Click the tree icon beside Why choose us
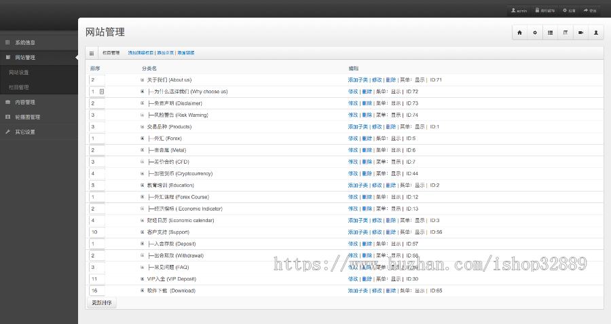Viewport: 611px width, 324px height. (x=143, y=92)
